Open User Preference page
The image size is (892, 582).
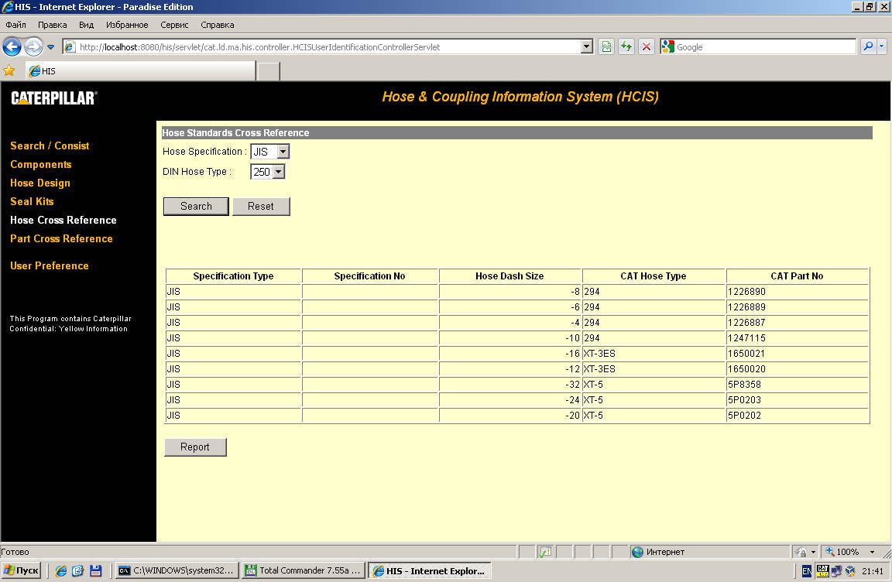click(x=50, y=265)
